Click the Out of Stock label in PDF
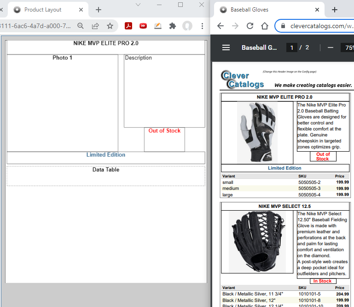 pyautogui.click(x=323, y=156)
